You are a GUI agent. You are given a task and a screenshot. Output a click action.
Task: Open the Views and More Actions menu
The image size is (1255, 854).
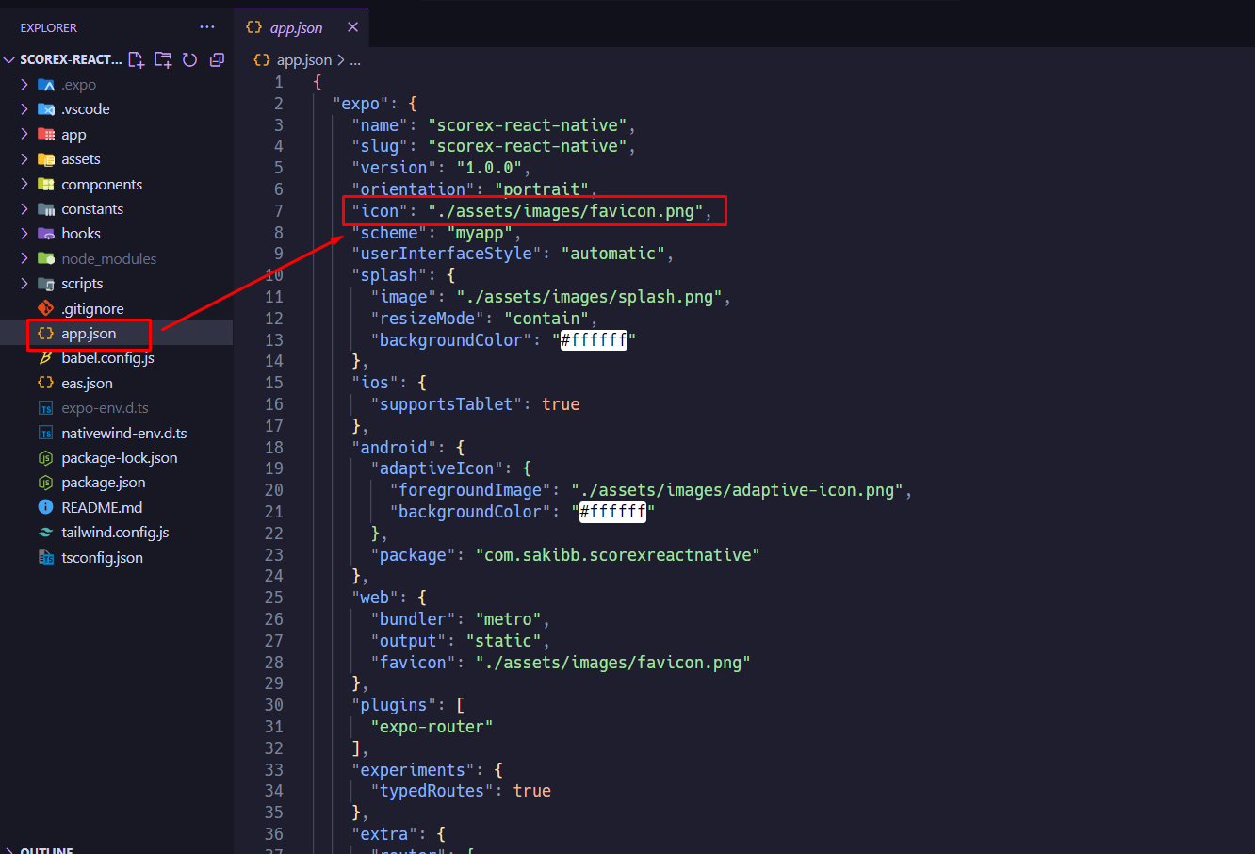[206, 27]
